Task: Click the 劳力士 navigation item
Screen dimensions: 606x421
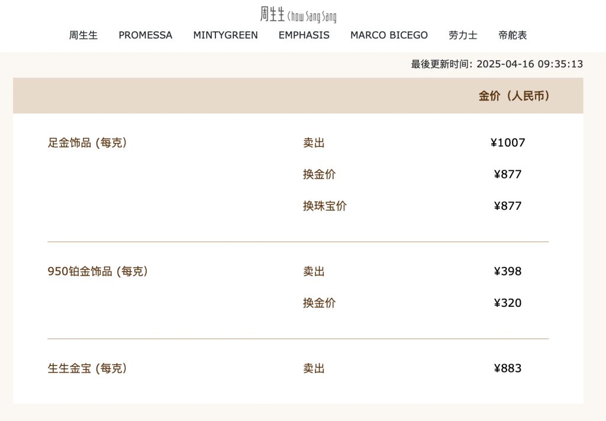Action: click(x=463, y=35)
